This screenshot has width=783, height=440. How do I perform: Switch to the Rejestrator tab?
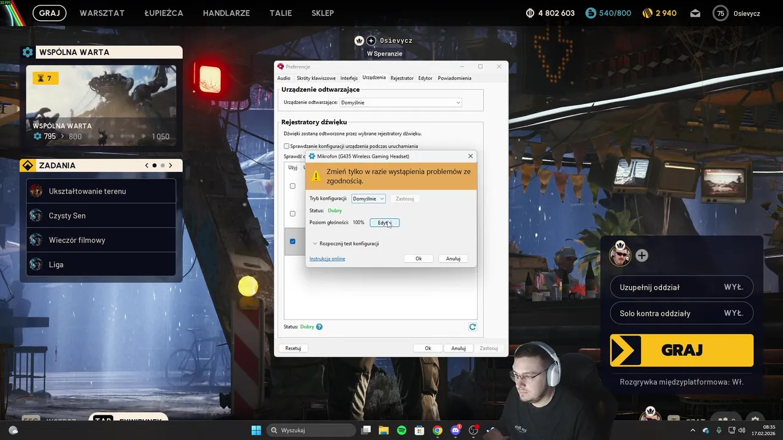click(x=402, y=78)
